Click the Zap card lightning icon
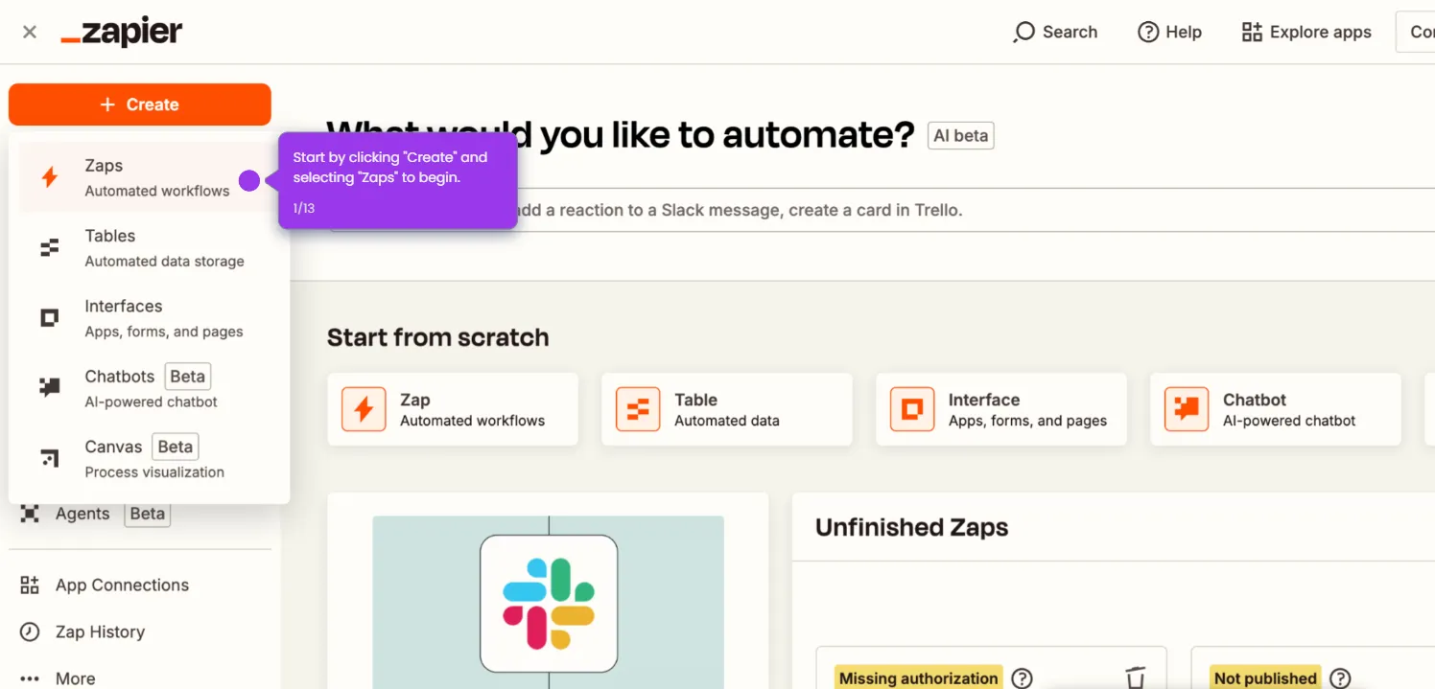This screenshot has height=689, width=1435. 364,409
